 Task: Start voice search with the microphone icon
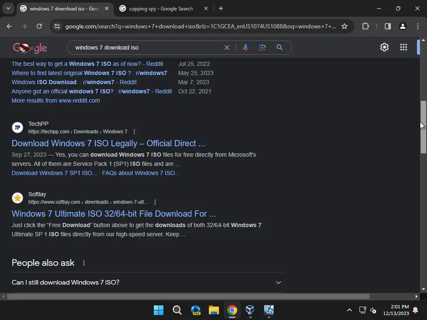coord(245,47)
